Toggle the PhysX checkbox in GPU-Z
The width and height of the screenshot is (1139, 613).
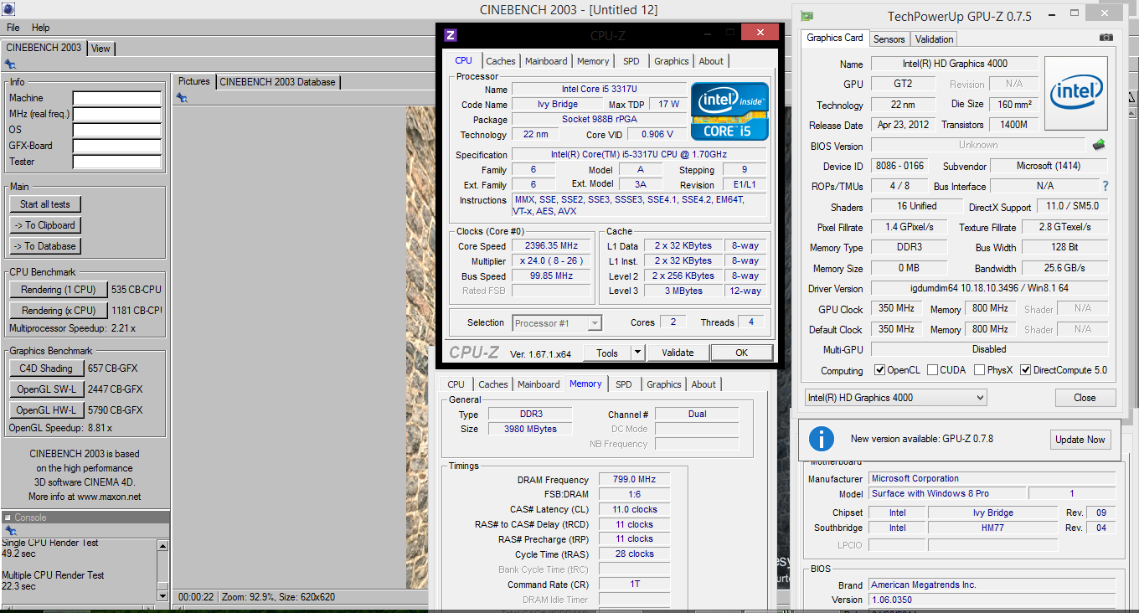click(978, 370)
